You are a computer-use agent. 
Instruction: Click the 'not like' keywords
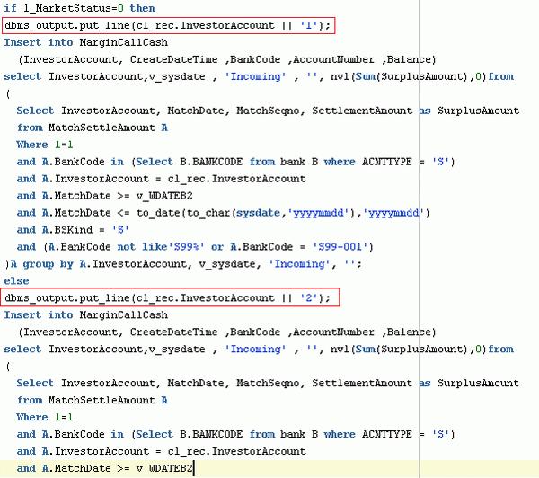(x=142, y=246)
